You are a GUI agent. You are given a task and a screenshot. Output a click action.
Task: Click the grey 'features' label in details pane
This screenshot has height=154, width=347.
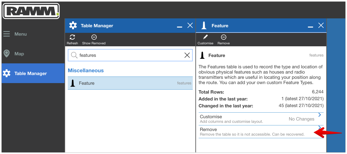point(316,55)
